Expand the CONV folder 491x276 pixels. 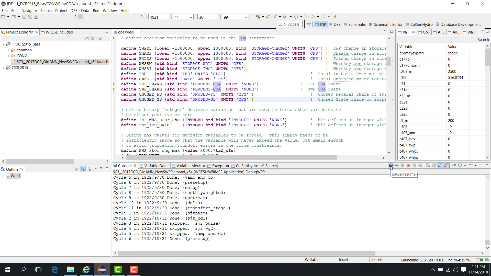(x=8, y=56)
